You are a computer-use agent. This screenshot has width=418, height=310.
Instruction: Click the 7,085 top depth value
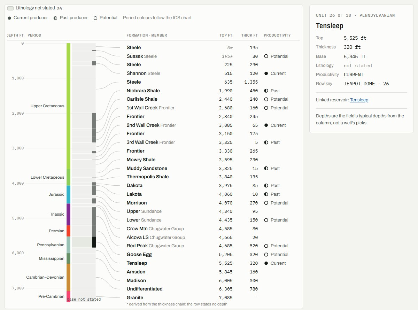pos(226,298)
